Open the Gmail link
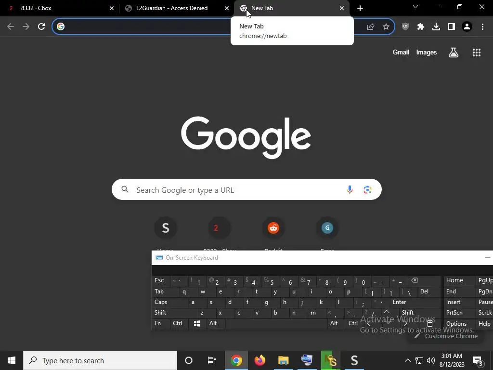This screenshot has height=370, width=493. pyautogui.click(x=401, y=52)
